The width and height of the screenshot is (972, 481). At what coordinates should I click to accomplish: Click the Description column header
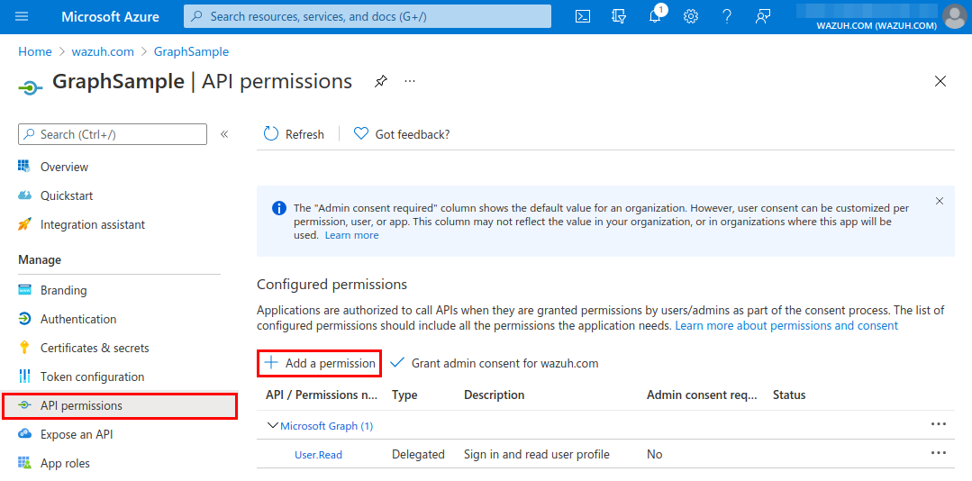[x=494, y=395]
